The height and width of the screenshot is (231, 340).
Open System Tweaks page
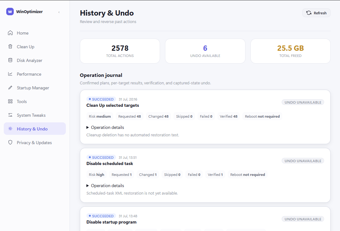(35, 115)
